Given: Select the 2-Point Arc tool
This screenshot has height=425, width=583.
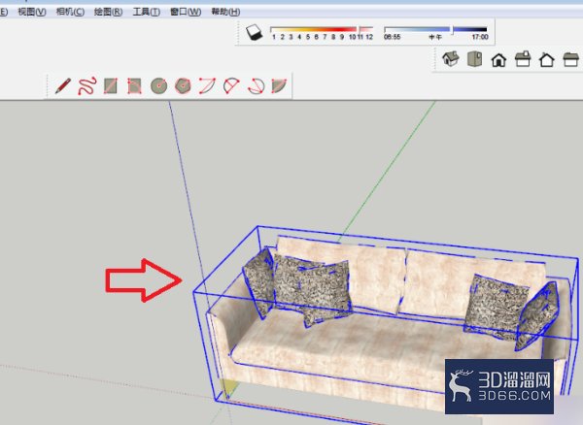Looking at the screenshot, I should pos(231,85).
